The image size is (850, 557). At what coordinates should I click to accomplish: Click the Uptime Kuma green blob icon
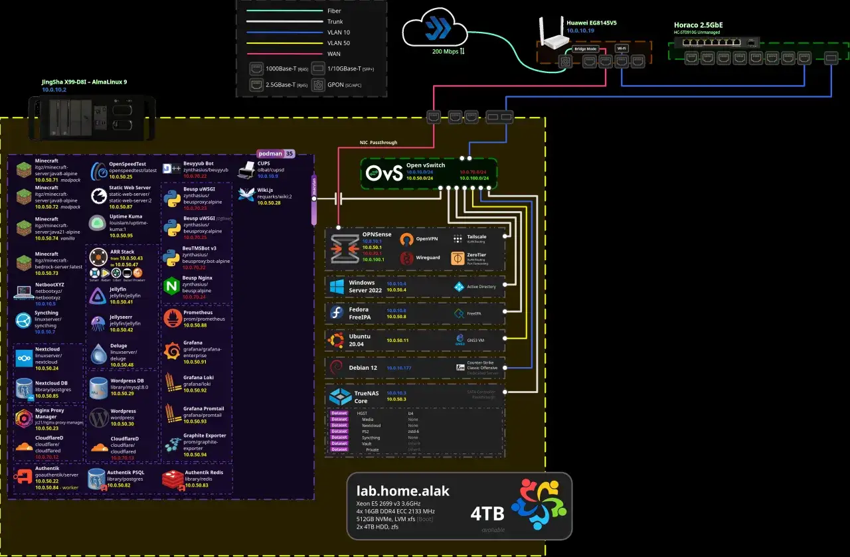(x=98, y=224)
